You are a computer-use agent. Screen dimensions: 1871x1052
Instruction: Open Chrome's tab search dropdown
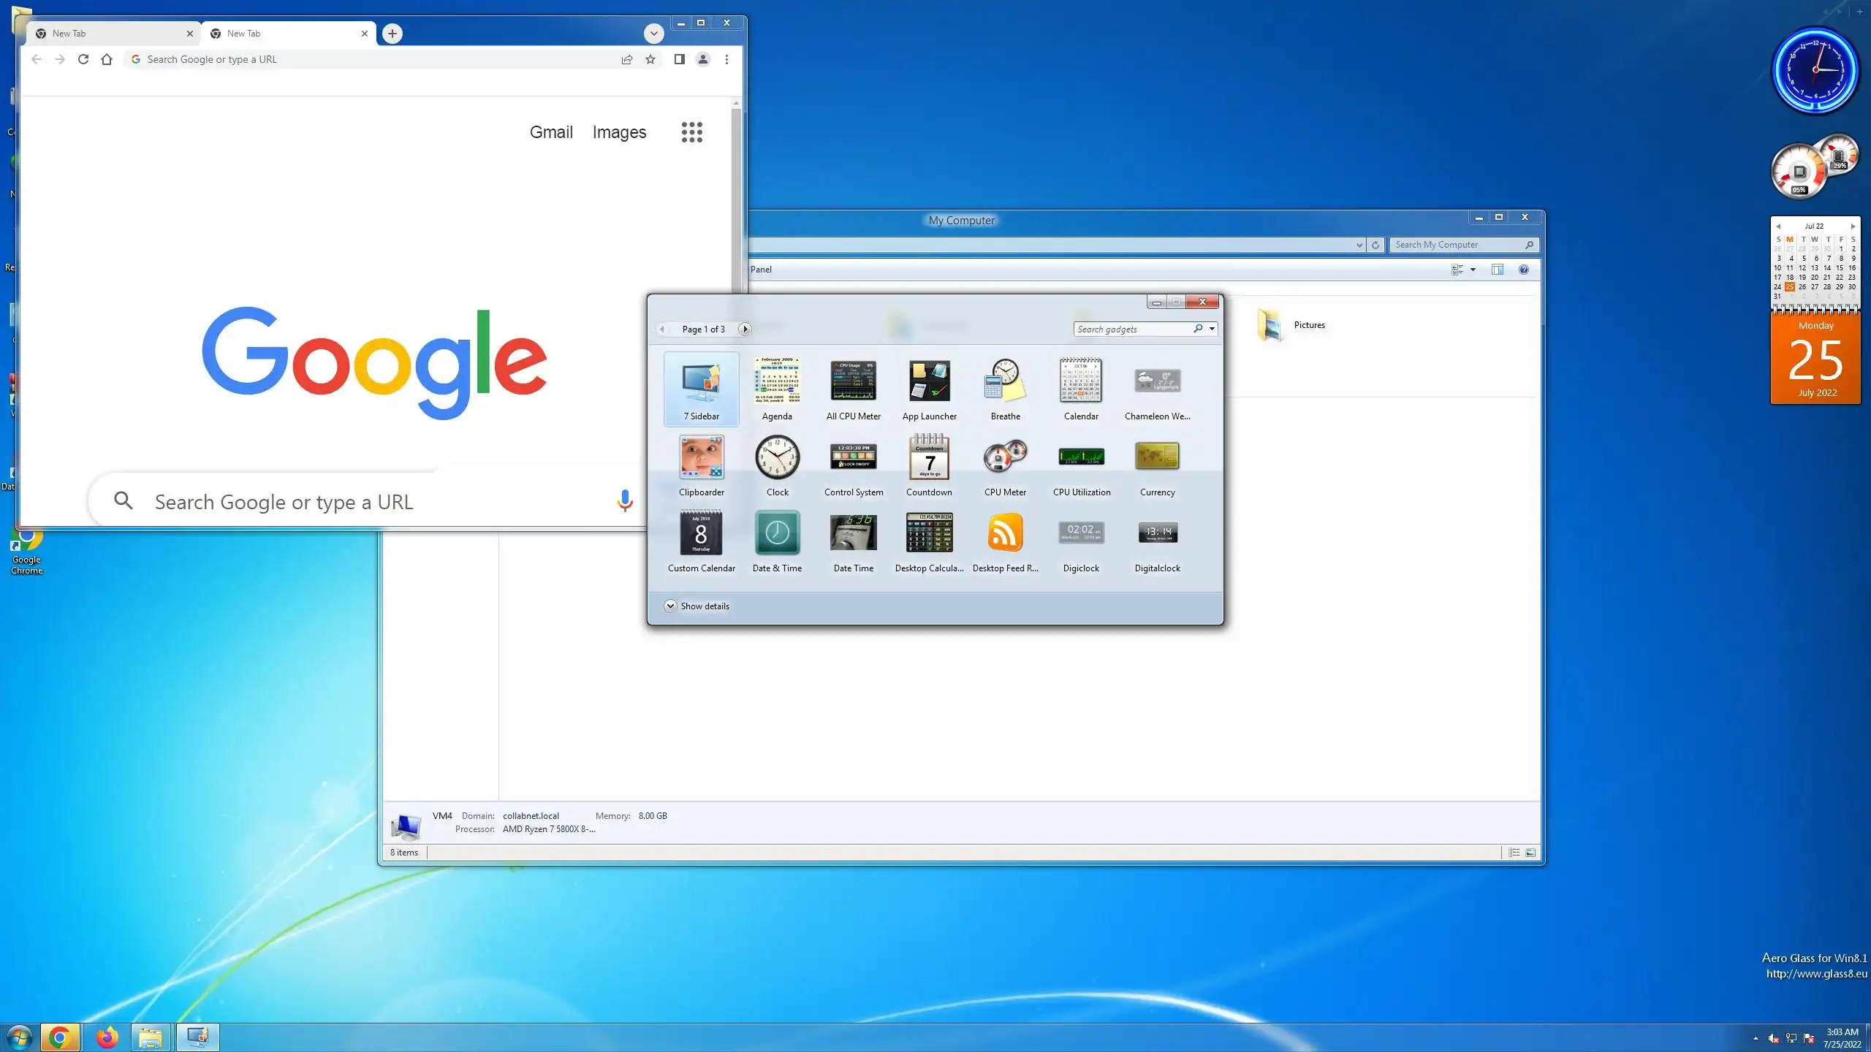pos(653,34)
